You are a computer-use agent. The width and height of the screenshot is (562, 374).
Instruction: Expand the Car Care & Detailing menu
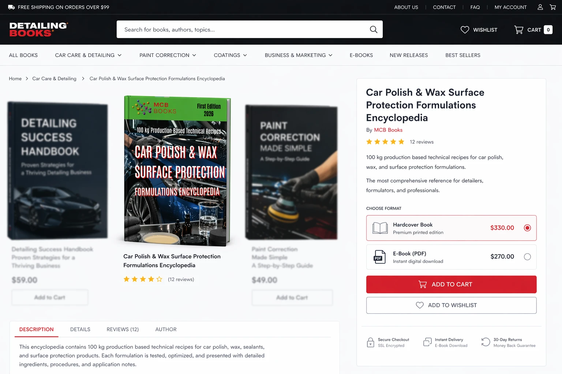pyautogui.click(x=88, y=55)
